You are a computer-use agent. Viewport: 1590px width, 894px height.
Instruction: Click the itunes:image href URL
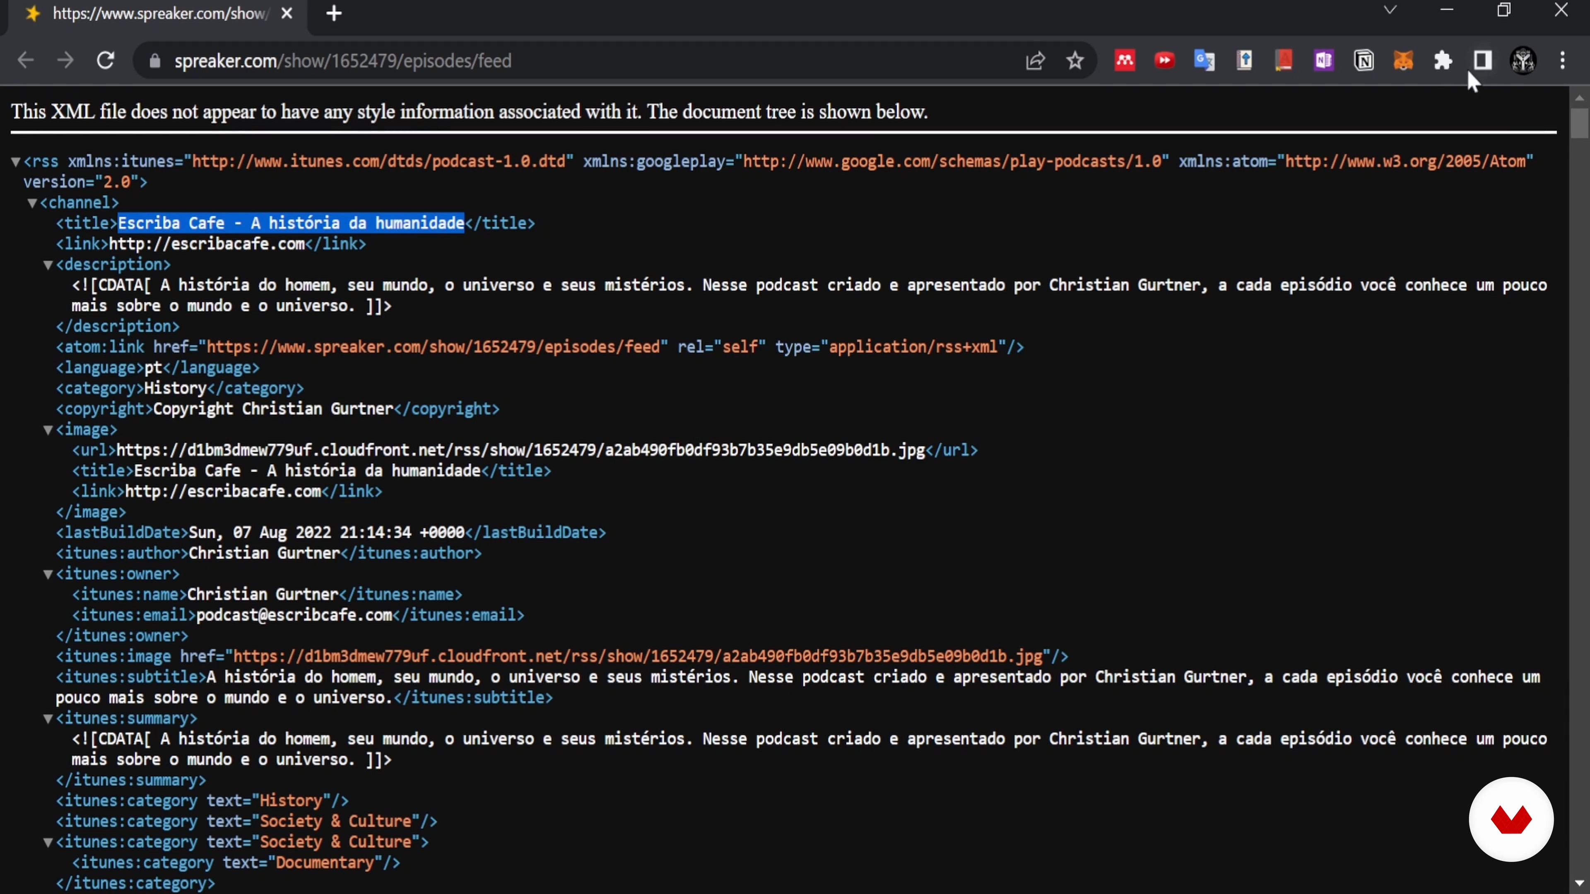[x=637, y=656]
